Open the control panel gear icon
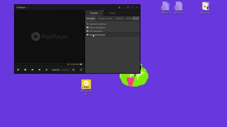This screenshot has width=227, height=127. pos(73,70)
